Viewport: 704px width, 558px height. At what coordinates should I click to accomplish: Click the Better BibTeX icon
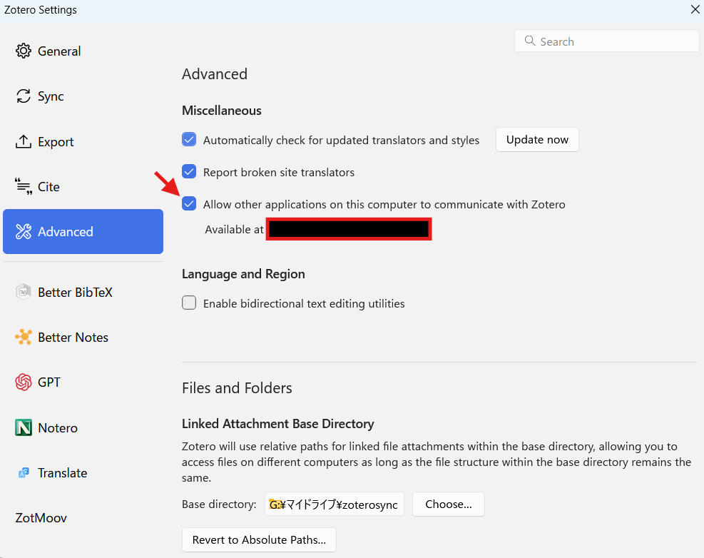pyautogui.click(x=24, y=292)
